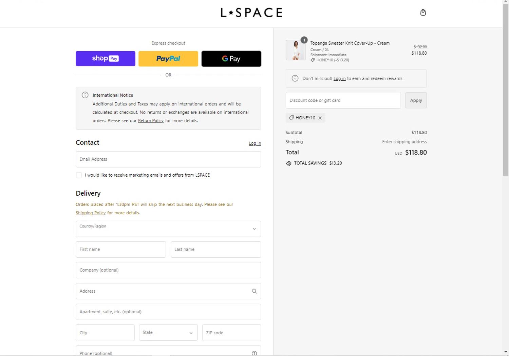Apply the discount code

pyautogui.click(x=416, y=100)
